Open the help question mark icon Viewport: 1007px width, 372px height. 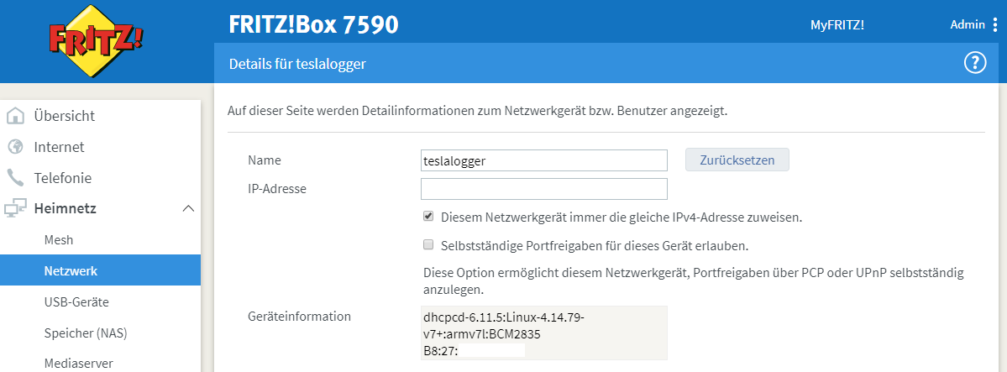pos(974,63)
